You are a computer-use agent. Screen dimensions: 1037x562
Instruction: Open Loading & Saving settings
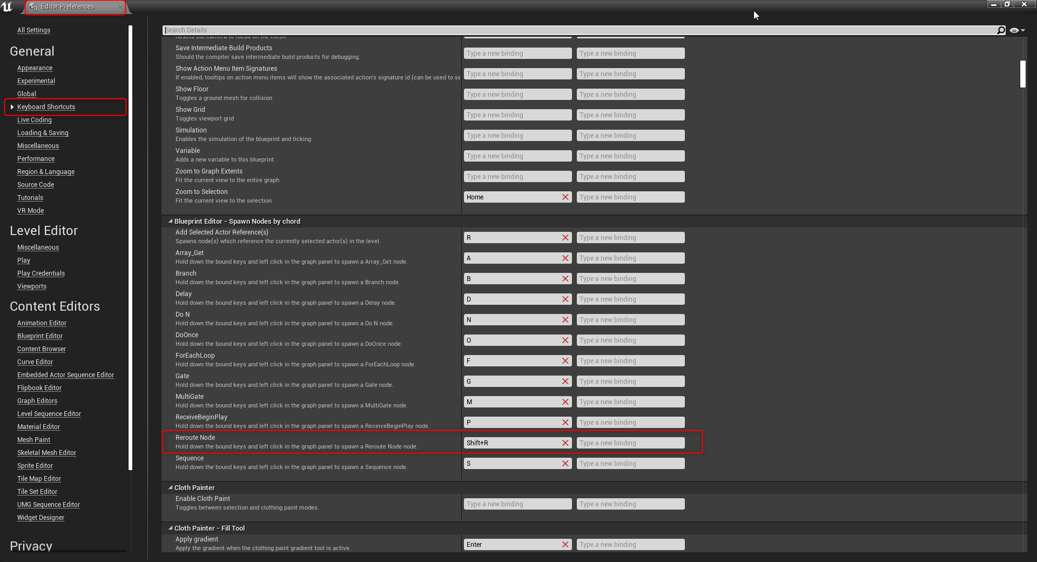tap(43, 133)
